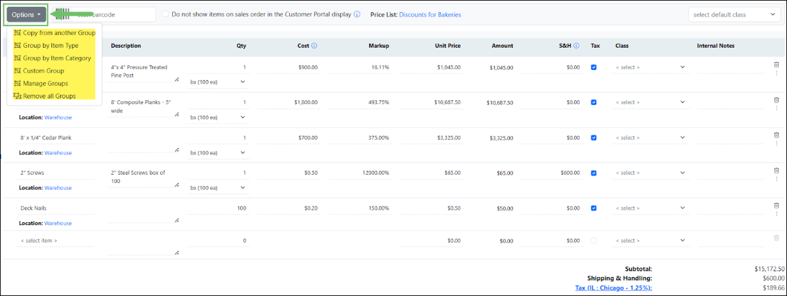Choose 'Remove all Groups' menu item

[x=44, y=96]
